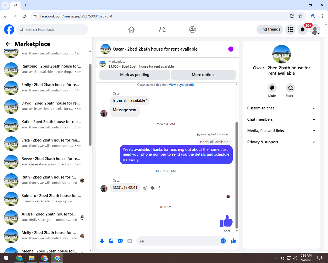Click the Mark as pending button

click(x=135, y=75)
